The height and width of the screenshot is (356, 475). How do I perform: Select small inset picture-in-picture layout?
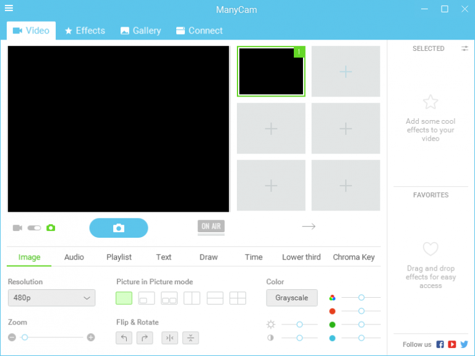[147, 298]
